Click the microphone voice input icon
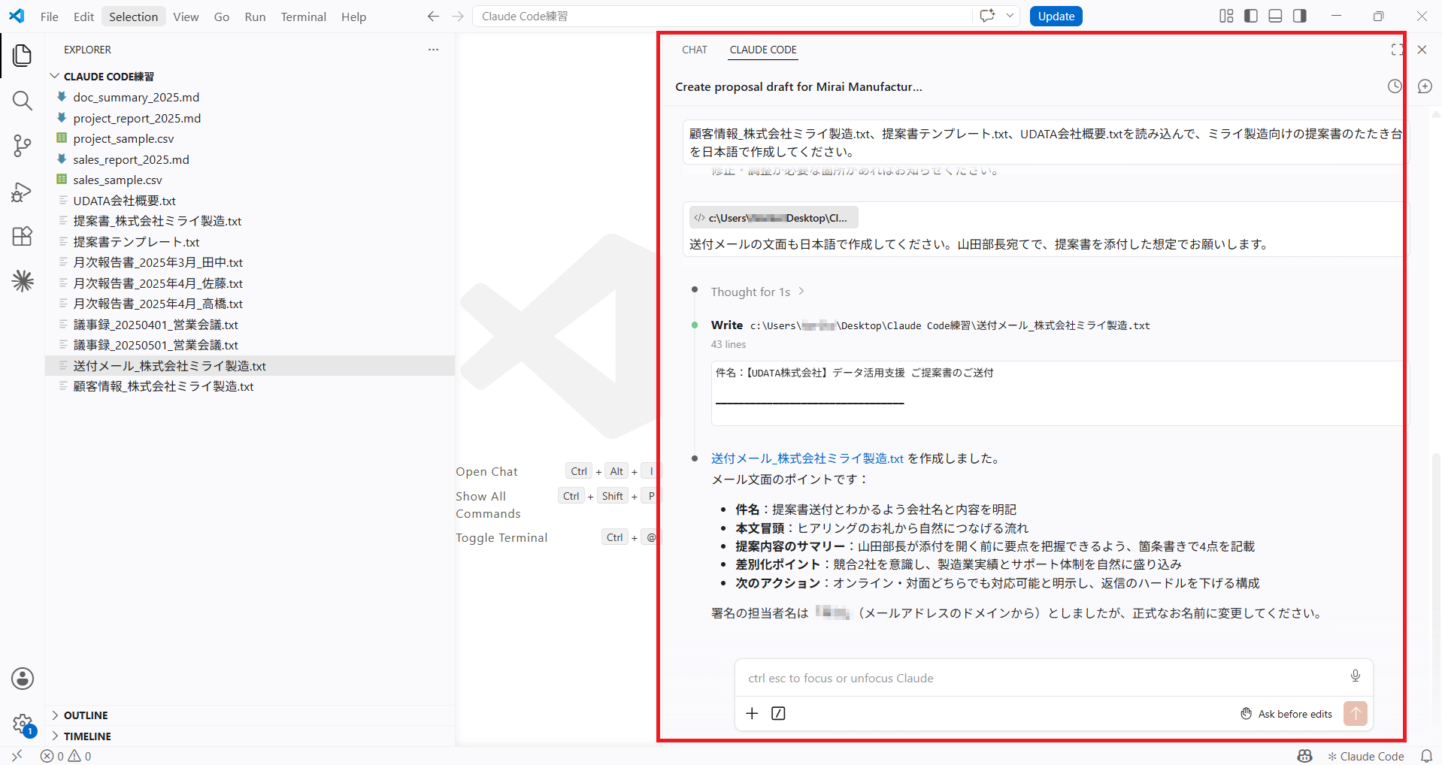This screenshot has width=1442, height=765. (1355, 676)
